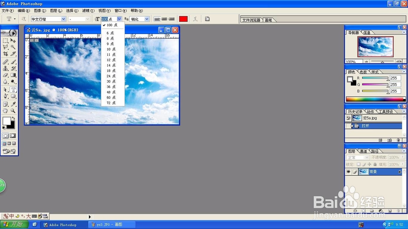This screenshot has height=229, width=408.
Task: Select the Rectangular Marquee tool
Action: click(x=5, y=41)
